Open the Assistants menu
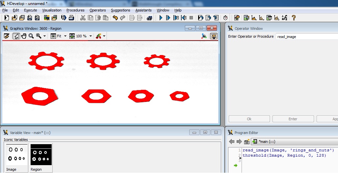The height and width of the screenshot is (173, 338). pyautogui.click(x=143, y=10)
